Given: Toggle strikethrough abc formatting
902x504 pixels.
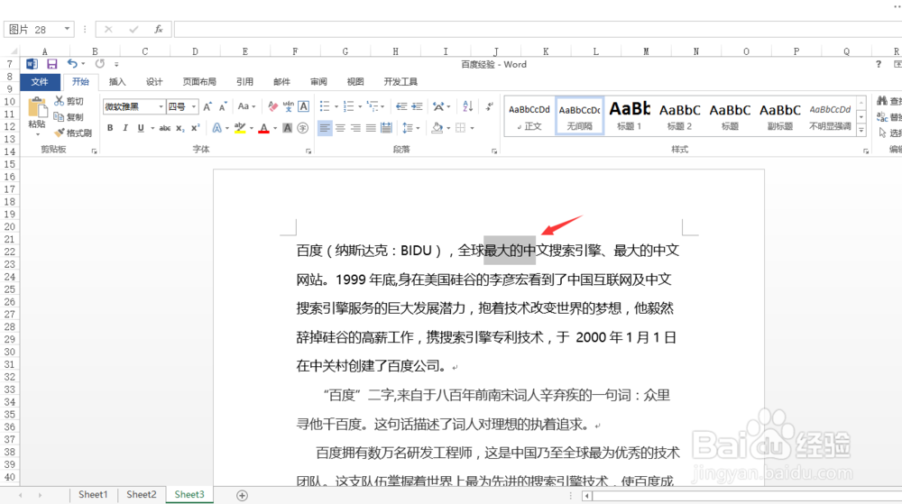Looking at the screenshot, I should click(x=164, y=128).
